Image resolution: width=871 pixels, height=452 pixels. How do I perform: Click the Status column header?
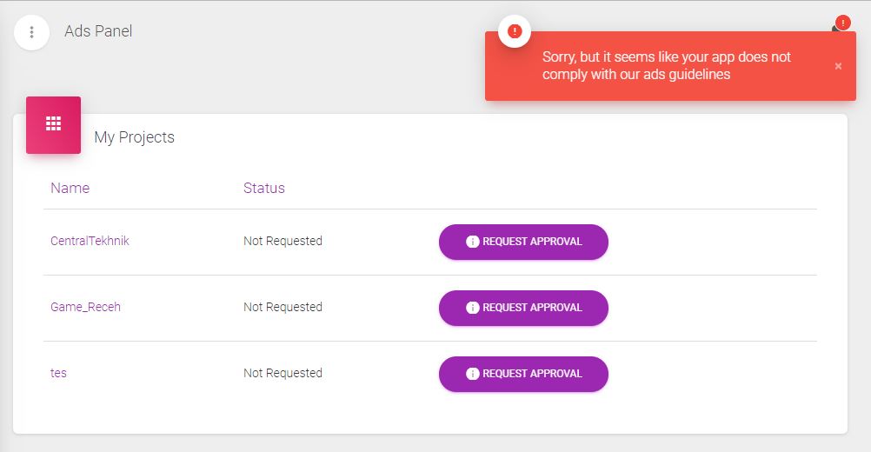click(x=263, y=188)
